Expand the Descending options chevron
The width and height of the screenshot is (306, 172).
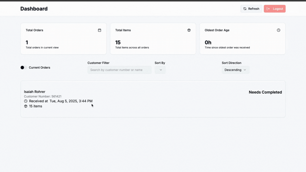tap(245, 70)
